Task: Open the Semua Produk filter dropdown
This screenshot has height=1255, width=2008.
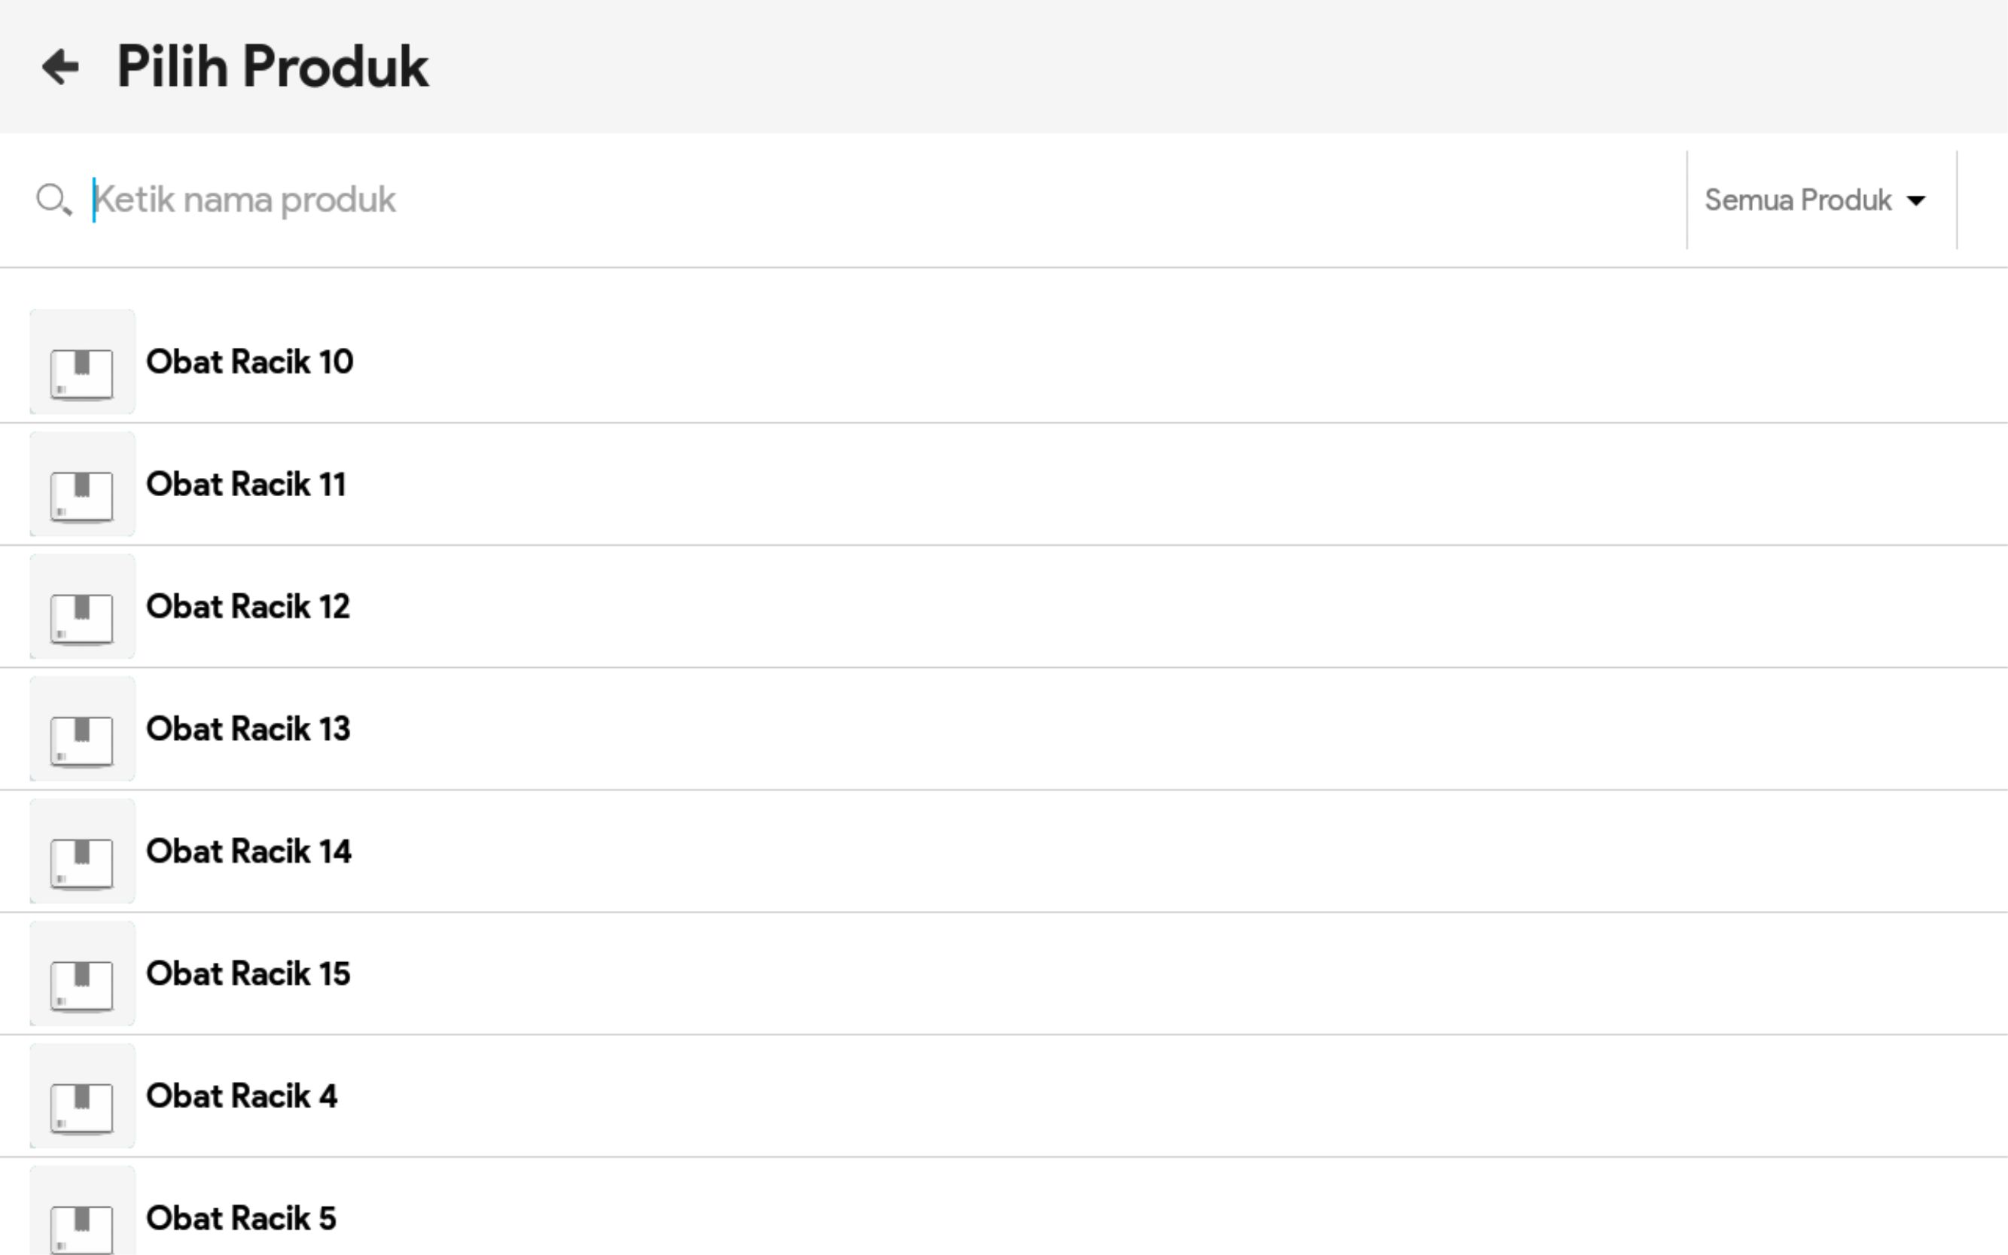Action: (x=1798, y=200)
